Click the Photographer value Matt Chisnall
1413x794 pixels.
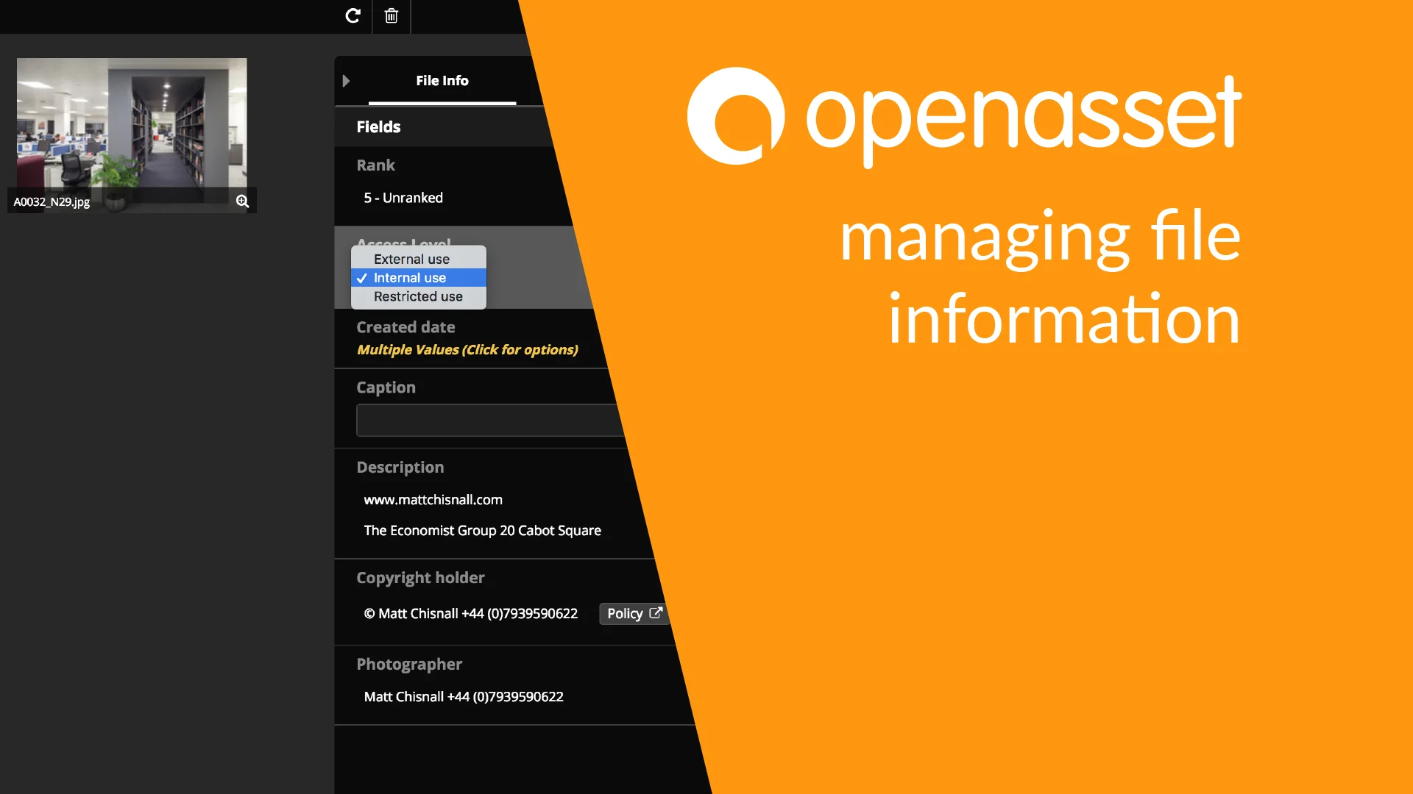pyautogui.click(x=464, y=697)
